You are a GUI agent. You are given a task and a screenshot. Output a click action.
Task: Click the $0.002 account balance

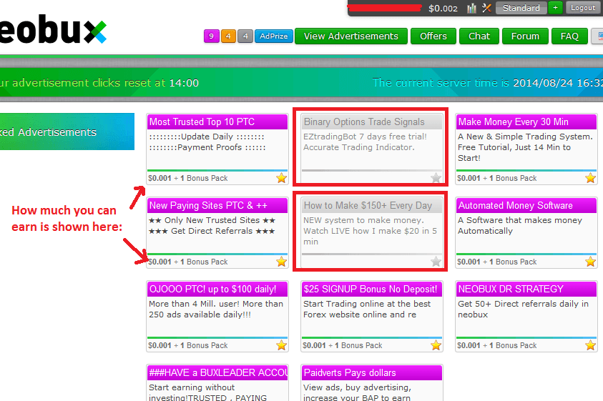coord(443,9)
